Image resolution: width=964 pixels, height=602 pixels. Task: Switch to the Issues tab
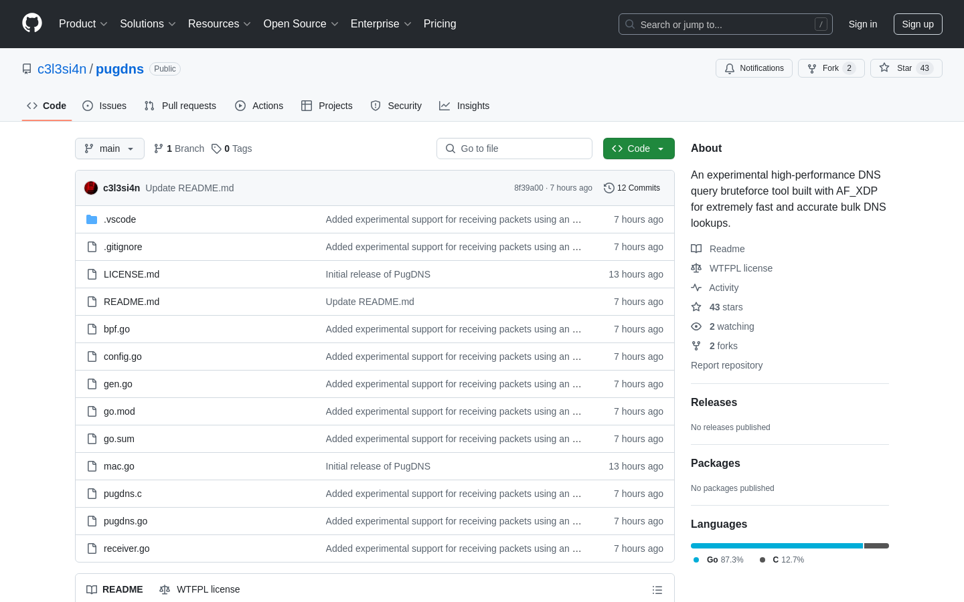click(x=104, y=106)
